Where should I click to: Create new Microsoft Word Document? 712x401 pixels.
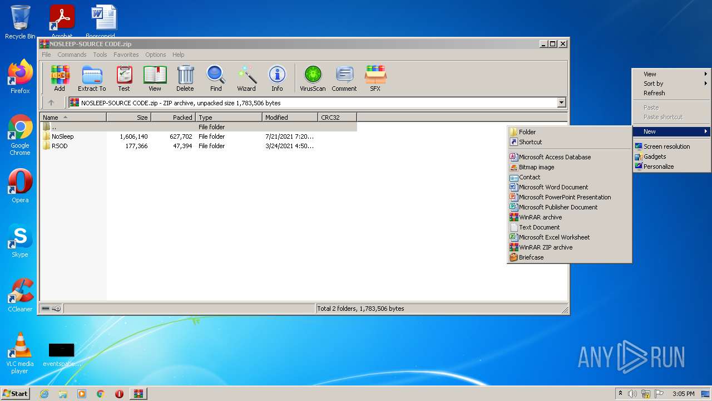click(570, 187)
